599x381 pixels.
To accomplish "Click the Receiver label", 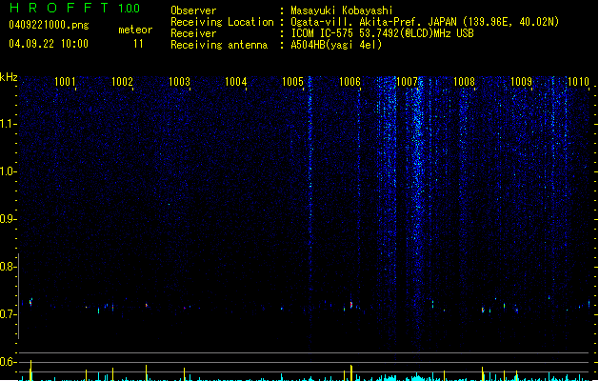I will pos(193,33).
